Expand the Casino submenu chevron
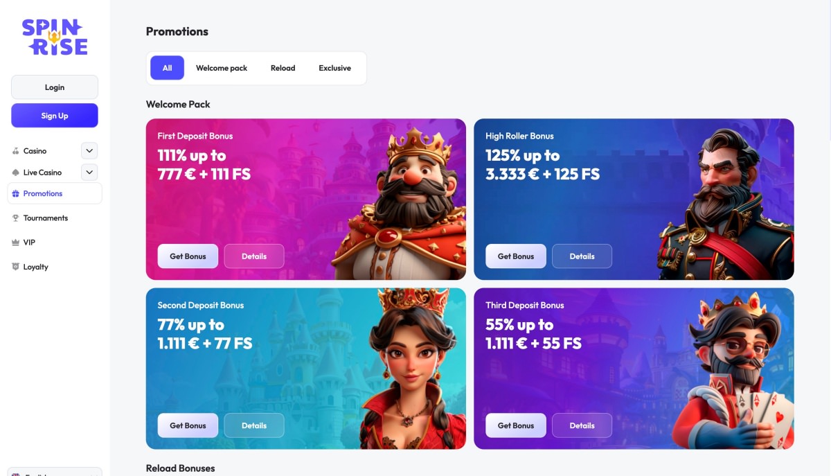Viewport: 831px width, 476px height. 89,151
